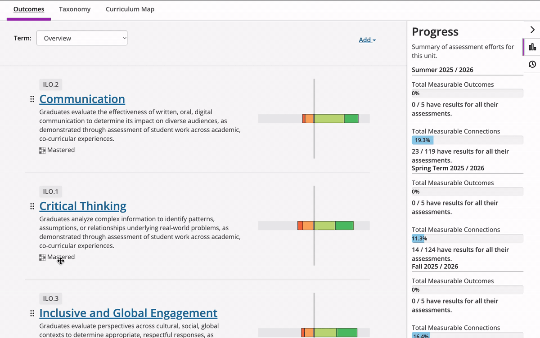The height and width of the screenshot is (338, 540).
Task: Expand the Add dropdown menu
Action: point(367,40)
